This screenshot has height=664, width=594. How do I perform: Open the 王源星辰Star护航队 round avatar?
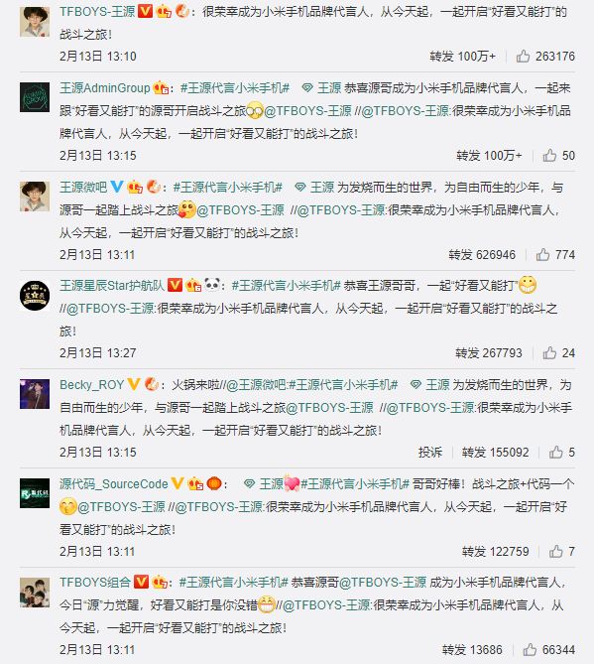click(x=35, y=296)
